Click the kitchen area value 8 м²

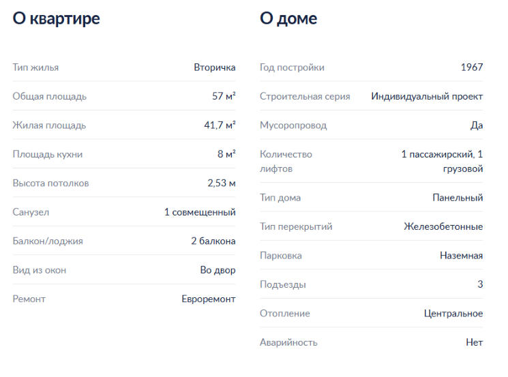click(x=226, y=154)
